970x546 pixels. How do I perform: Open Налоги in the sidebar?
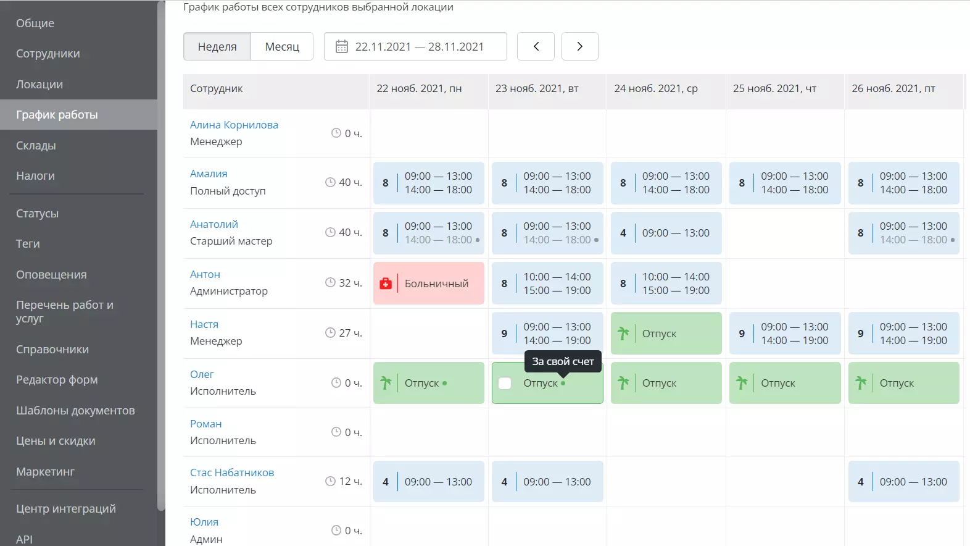(35, 176)
